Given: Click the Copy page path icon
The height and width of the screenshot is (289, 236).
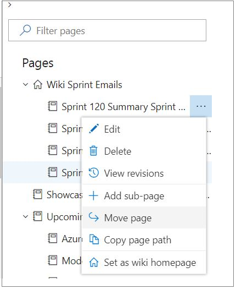Looking at the screenshot, I should (94, 239).
